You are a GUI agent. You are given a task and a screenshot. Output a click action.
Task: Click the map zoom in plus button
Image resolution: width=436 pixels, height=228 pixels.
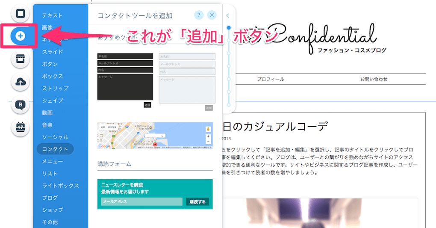[x=208, y=136]
